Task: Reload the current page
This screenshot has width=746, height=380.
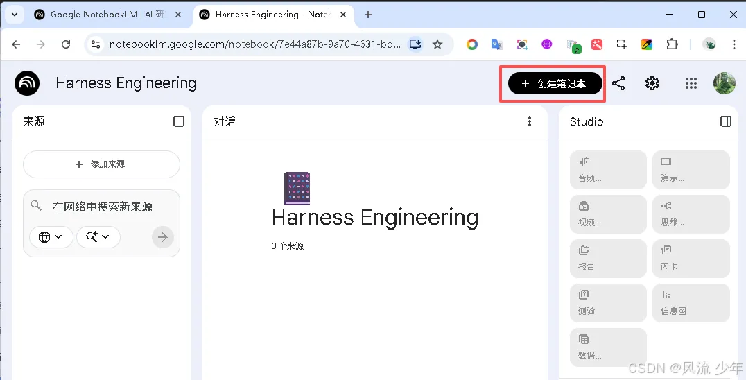Action: [x=66, y=44]
